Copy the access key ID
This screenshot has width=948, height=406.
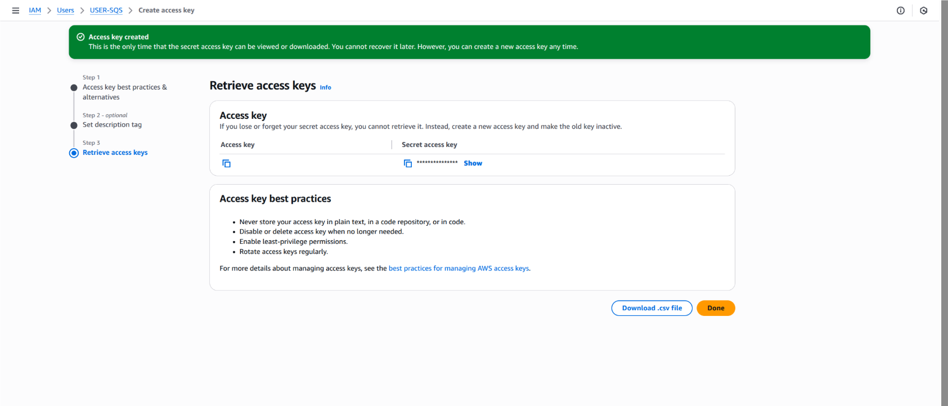coord(227,163)
